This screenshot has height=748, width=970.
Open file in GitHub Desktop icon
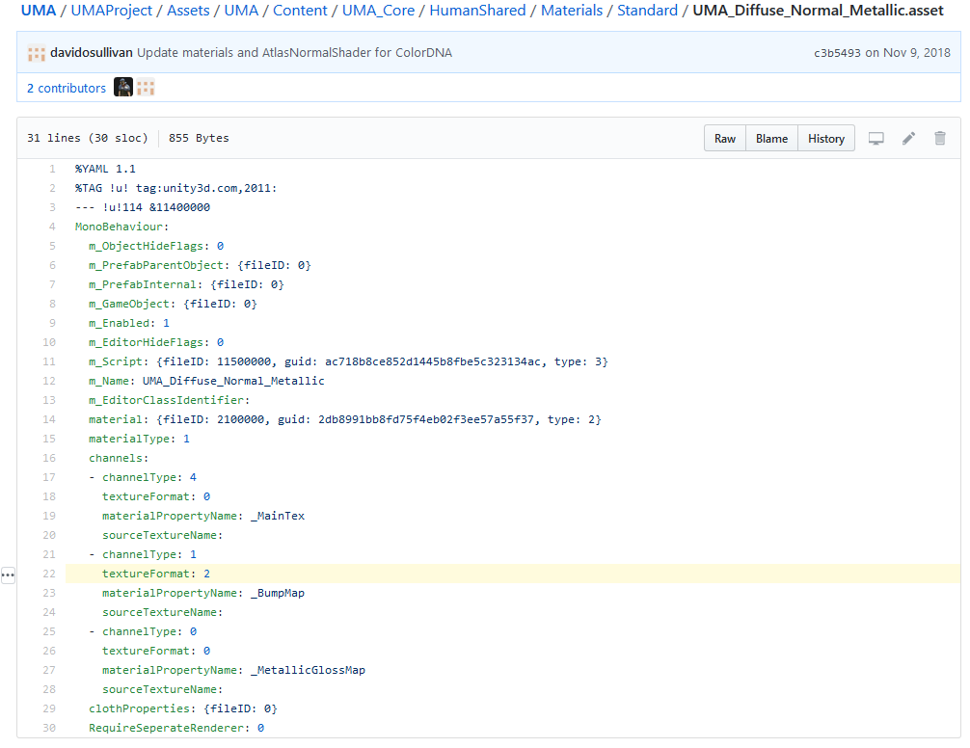pyautogui.click(x=876, y=139)
